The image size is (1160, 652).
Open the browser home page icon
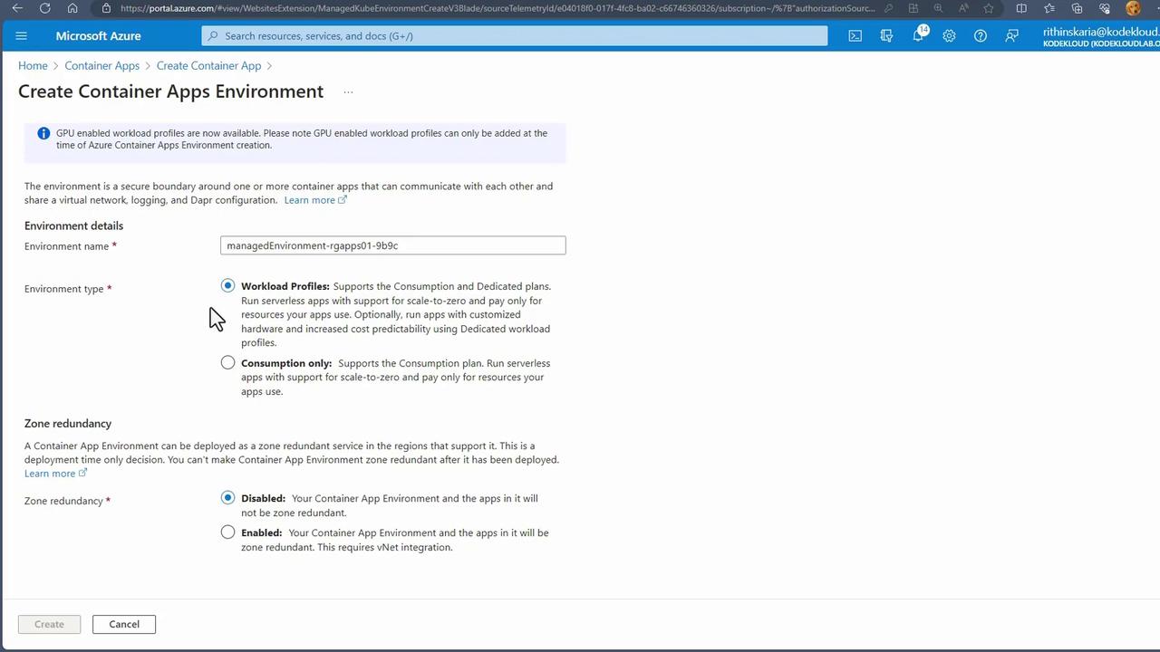(72, 8)
